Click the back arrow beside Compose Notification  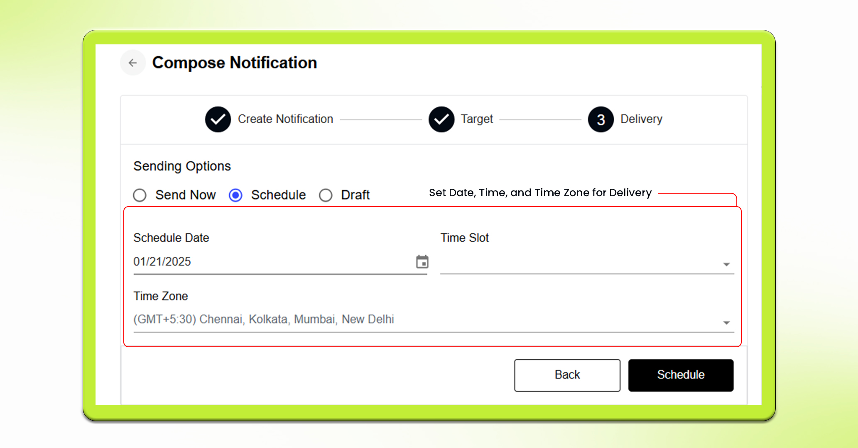132,62
